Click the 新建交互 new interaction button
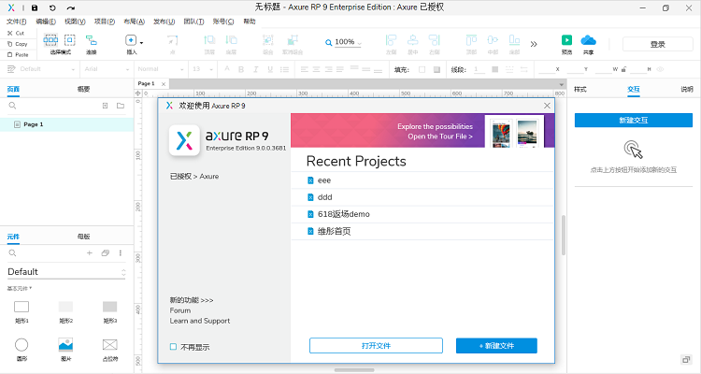Viewport: 701px width, 374px height. pos(634,121)
